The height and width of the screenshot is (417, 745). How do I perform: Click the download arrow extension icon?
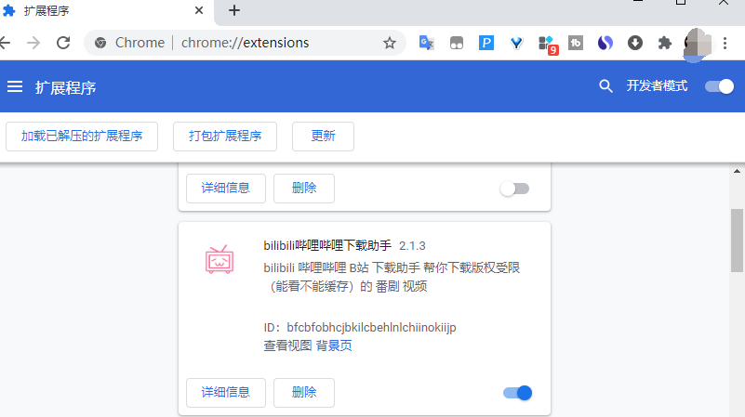(x=634, y=43)
